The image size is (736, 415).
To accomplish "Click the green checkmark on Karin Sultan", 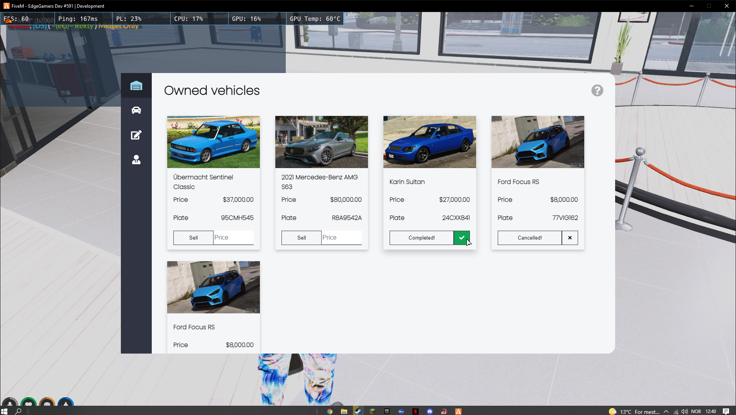I will point(461,238).
